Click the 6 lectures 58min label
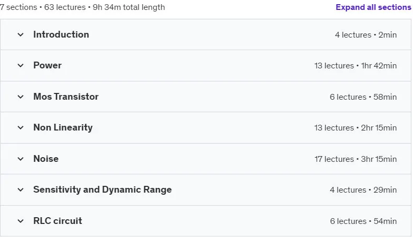The height and width of the screenshot is (237, 413). 363,97
